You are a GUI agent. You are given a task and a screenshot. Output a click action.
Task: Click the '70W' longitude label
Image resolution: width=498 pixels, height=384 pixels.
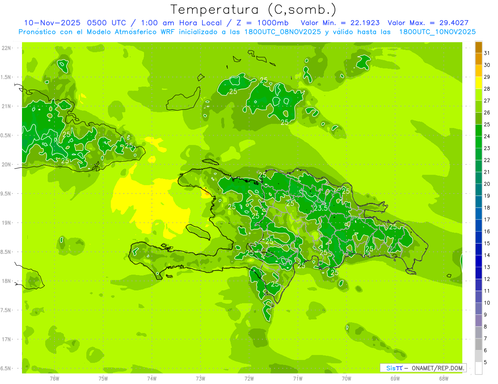(x=347, y=378)
